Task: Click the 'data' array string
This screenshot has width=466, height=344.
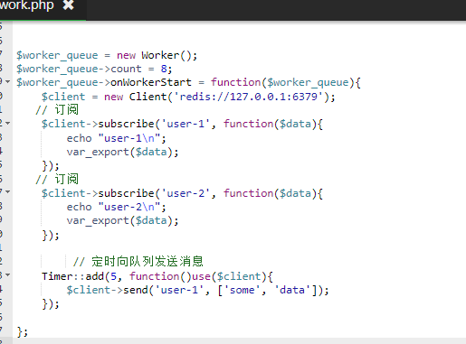Action: [292, 290]
